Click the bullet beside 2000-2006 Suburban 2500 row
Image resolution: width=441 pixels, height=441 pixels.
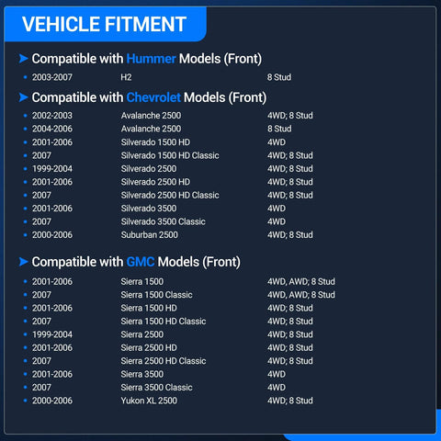26,235
